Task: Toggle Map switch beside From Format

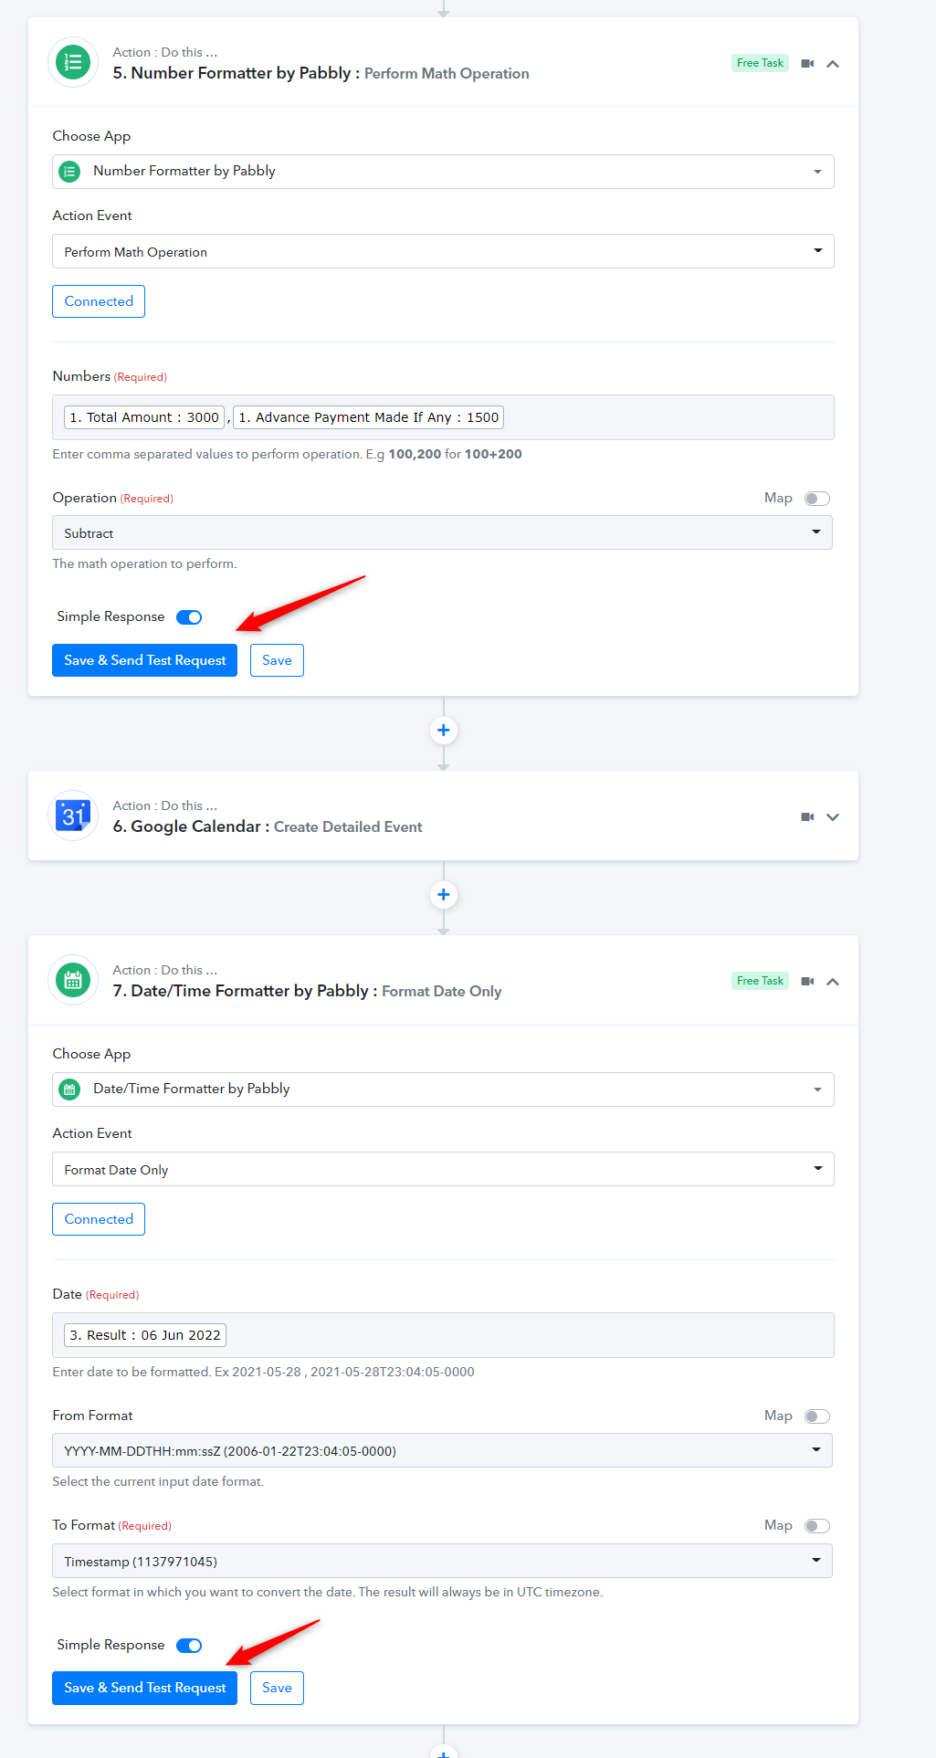Action: click(x=817, y=1416)
